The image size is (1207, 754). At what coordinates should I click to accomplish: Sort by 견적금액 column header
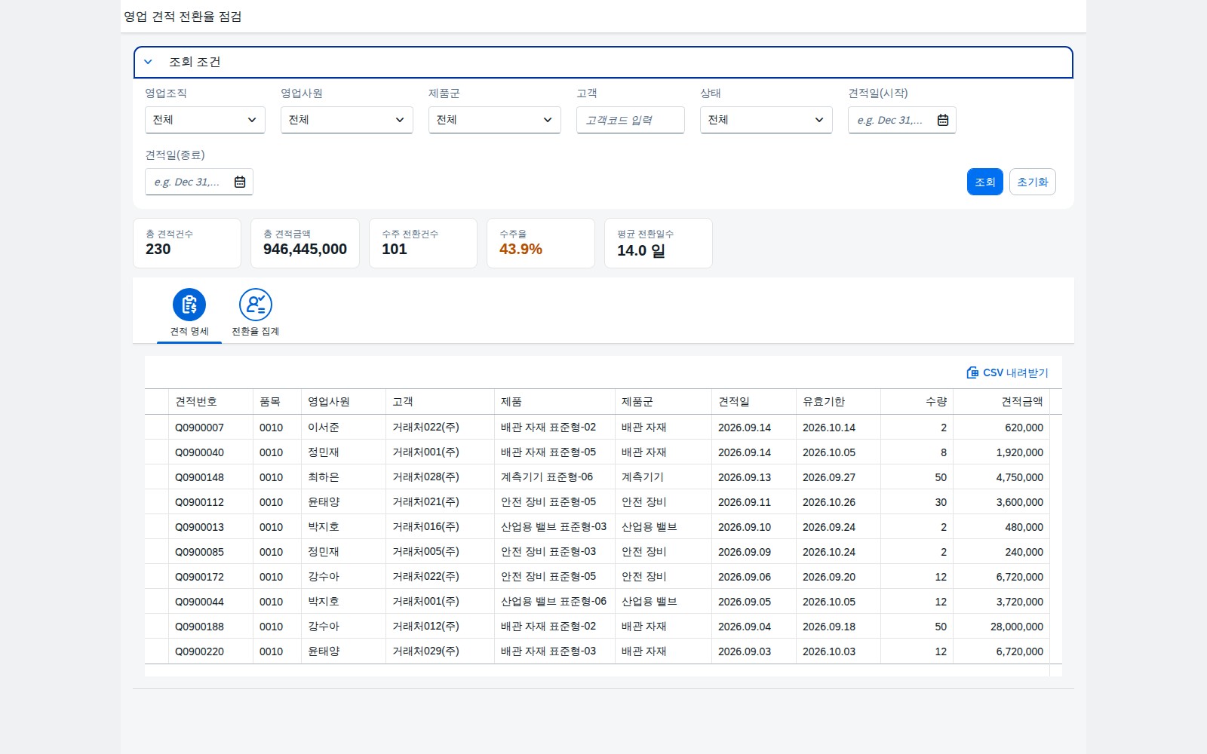point(1002,402)
